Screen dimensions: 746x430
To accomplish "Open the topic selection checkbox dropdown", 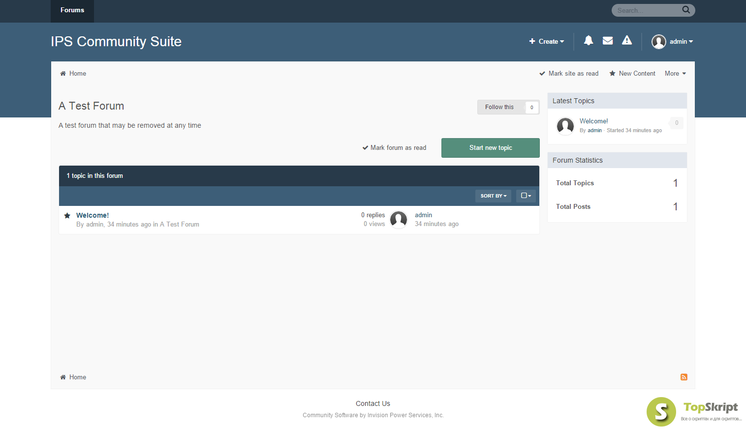I will 526,196.
